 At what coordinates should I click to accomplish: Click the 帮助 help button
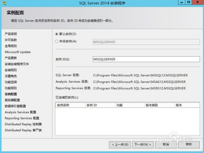[189, 145]
